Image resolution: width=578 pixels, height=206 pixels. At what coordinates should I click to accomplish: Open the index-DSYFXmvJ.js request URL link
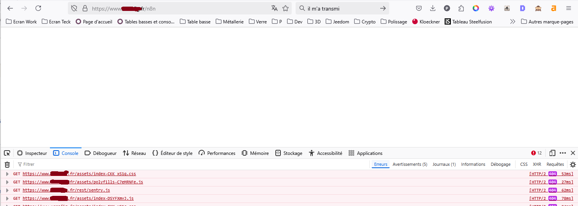[x=78, y=199]
